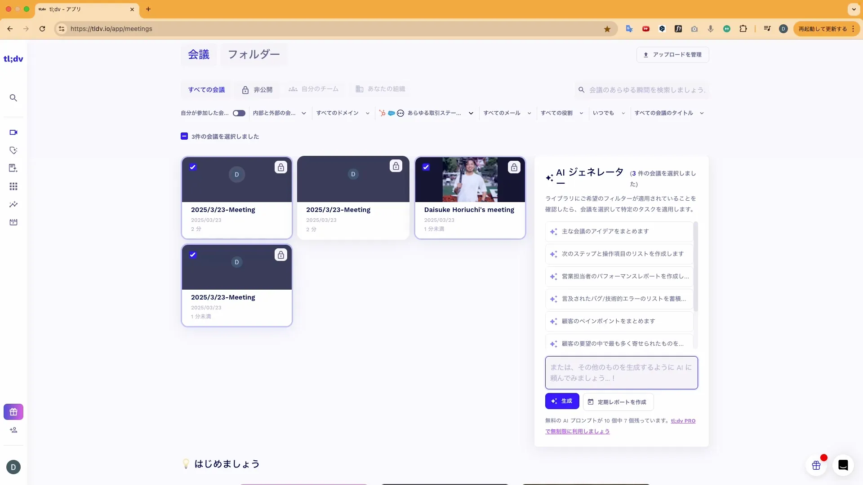
Task: Click the invite teammate icon in sidebar
Action: 13,430
